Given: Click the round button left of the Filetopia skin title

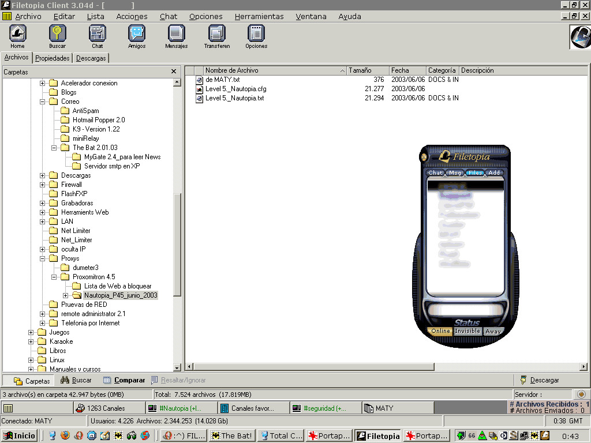Looking at the screenshot, I should click(424, 157).
